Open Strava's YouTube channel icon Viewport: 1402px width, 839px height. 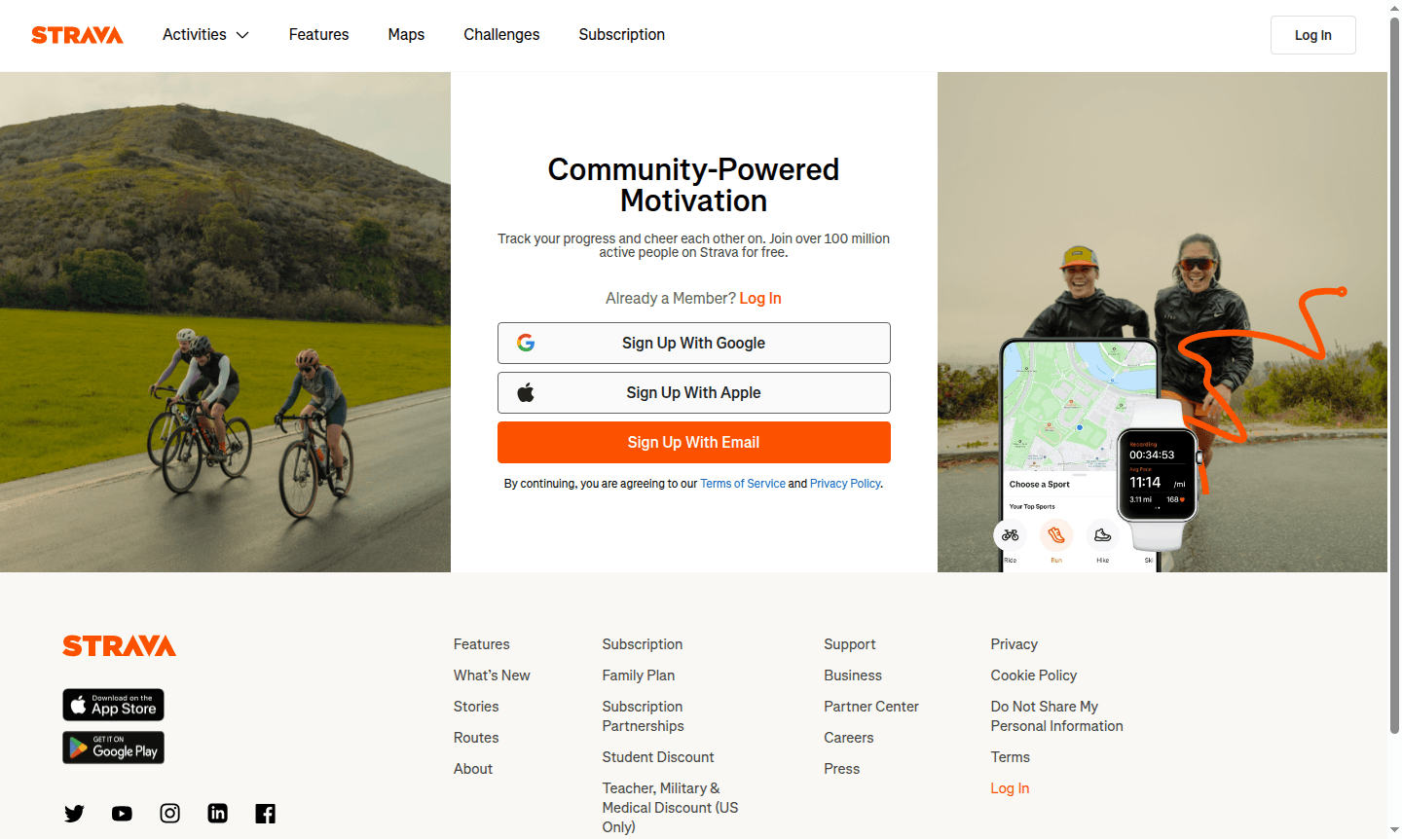tap(122, 813)
